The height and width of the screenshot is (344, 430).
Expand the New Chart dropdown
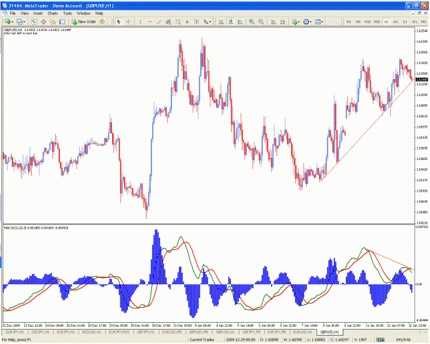(12, 22)
